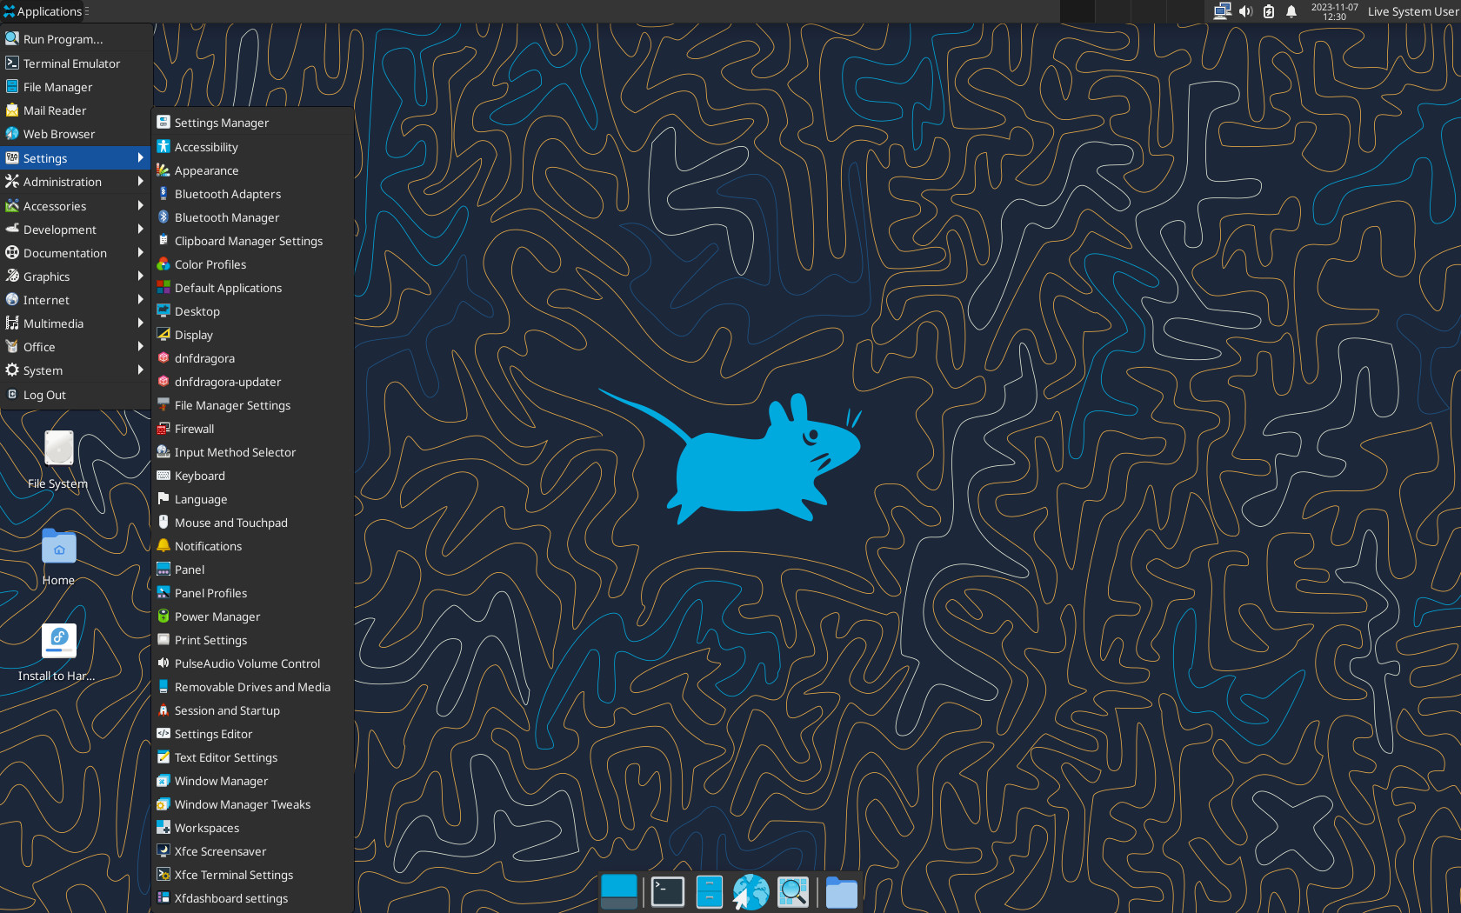Expand the Documentation submenu arrow
The image size is (1461, 913).
click(140, 253)
